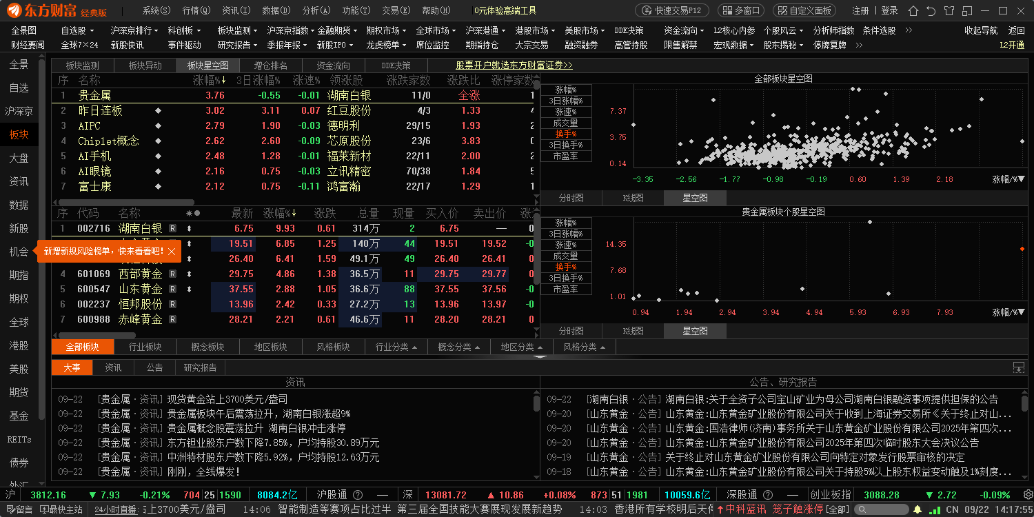Click the 多窗口 button
Viewport: 1034px width, 517px height.
pyautogui.click(x=741, y=10)
